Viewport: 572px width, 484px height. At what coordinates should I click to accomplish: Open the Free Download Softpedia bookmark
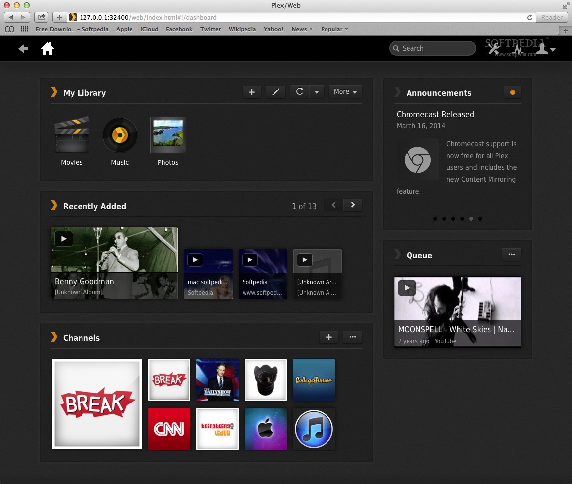[x=72, y=29]
